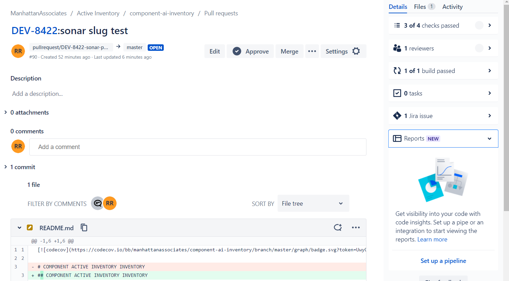Switch to the Files tab
The width and height of the screenshot is (509, 281).
424,7
